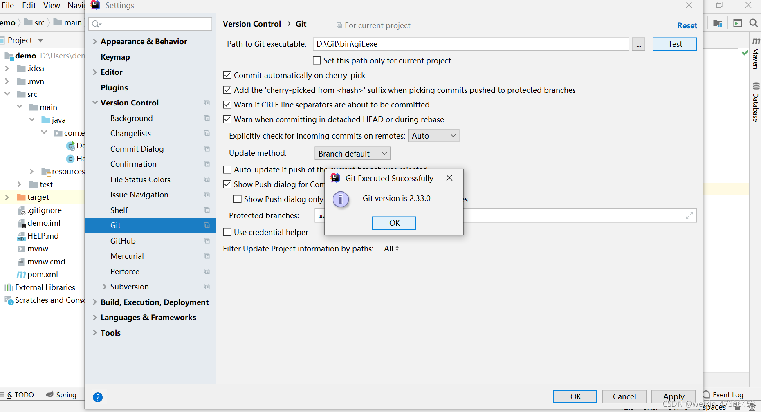Open Spring tool window tab
761x412 pixels.
coord(61,394)
